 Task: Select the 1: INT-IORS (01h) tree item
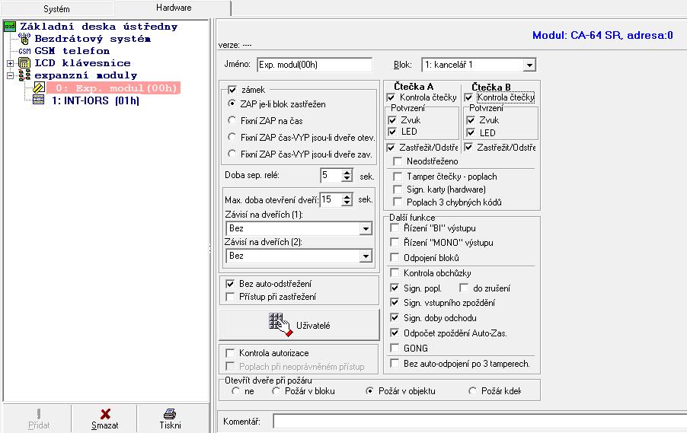pyautogui.click(x=95, y=100)
